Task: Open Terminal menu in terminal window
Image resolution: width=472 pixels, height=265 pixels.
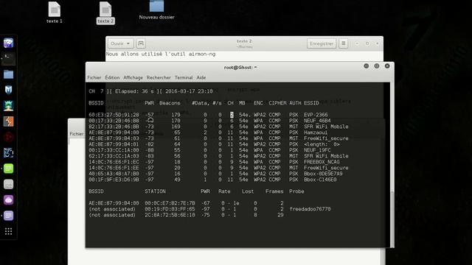Action: (x=184, y=77)
